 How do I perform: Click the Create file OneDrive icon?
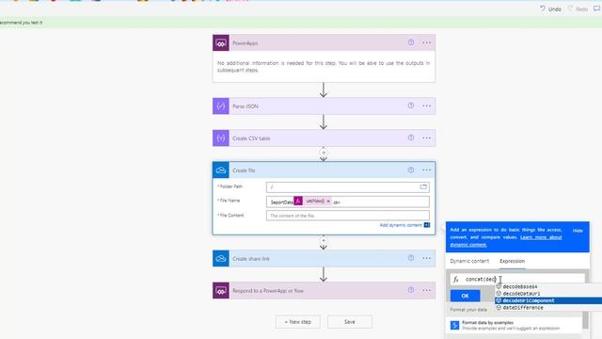click(221, 170)
